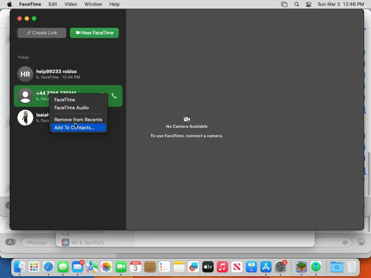Open Find My from the Dock

click(316, 267)
